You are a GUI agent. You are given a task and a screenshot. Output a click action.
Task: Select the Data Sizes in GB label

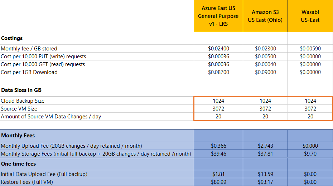coord(21,90)
